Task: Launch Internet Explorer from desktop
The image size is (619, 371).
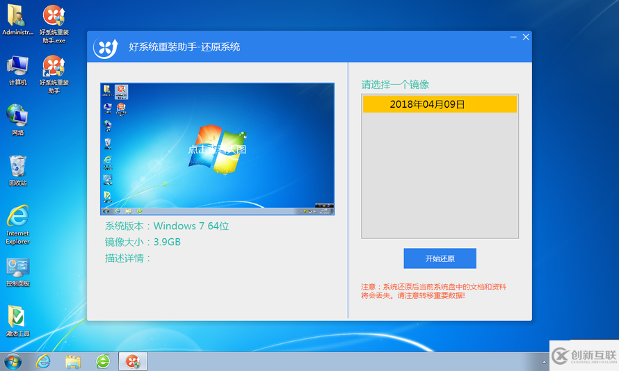Action: (17, 224)
